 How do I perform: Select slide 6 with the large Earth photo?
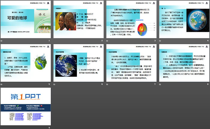coord(78,63)
